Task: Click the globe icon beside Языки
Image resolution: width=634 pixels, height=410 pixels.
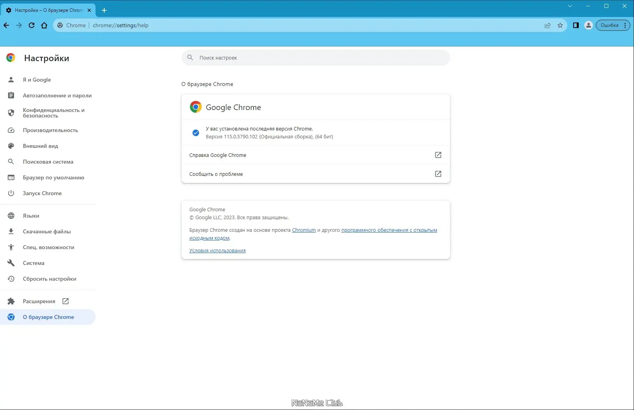Action: pyautogui.click(x=11, y=216)
